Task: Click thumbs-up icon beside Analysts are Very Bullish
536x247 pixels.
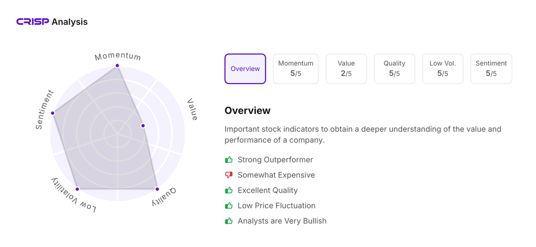Action: point(229,221)
